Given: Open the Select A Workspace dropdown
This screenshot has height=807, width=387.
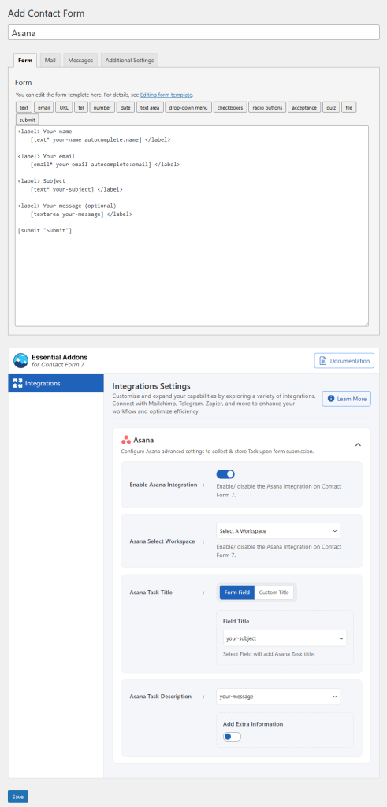Looking at the screenshot, I should pos(278,530).
